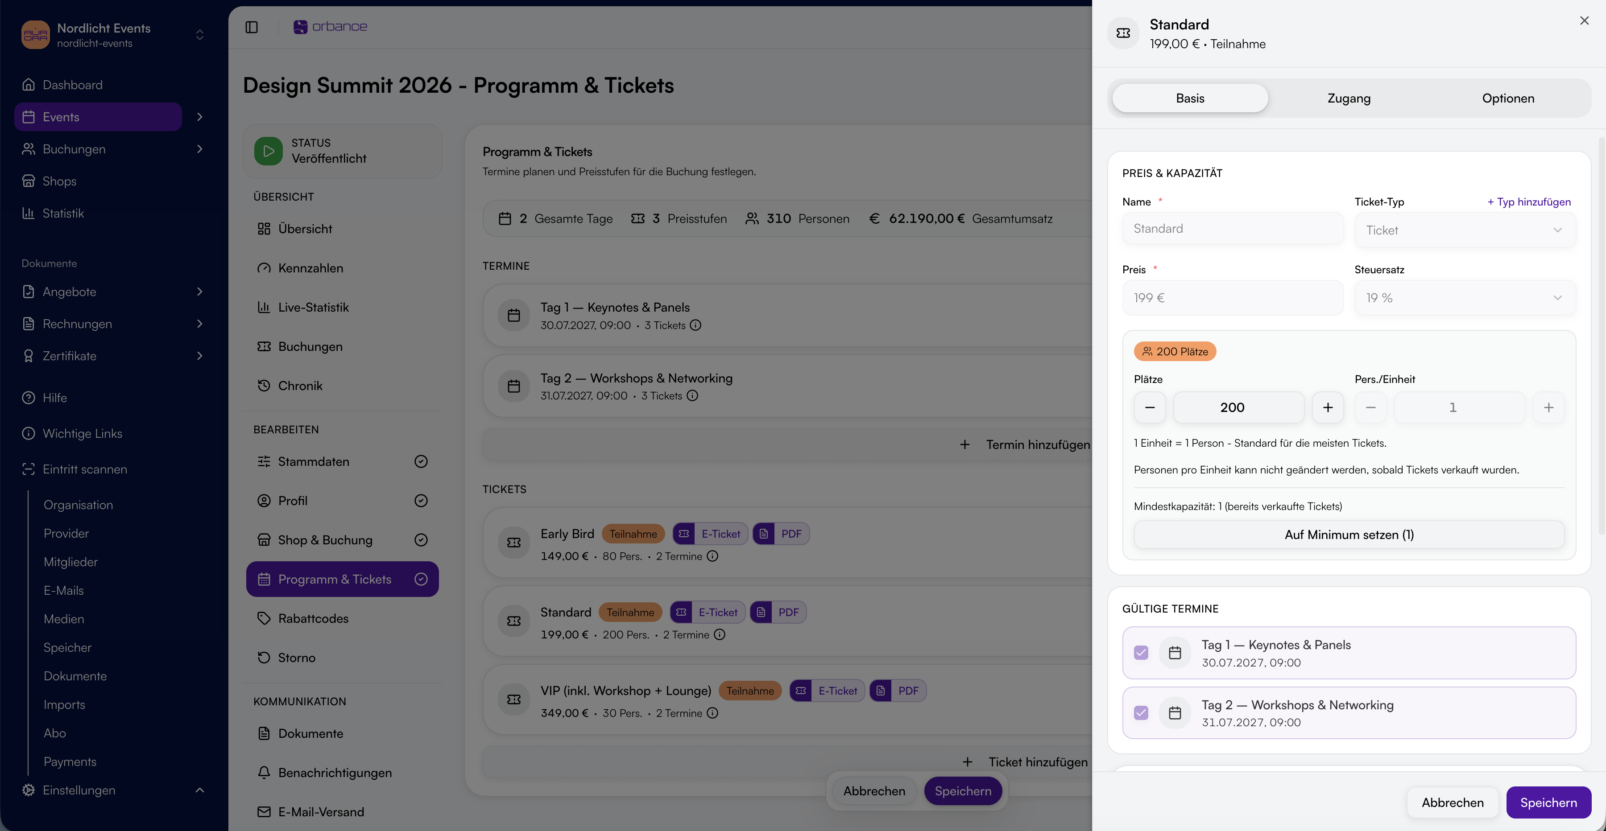1606x831 pixels.
Task: Toggle the sidebar panel icon
Action: point(251,27)
